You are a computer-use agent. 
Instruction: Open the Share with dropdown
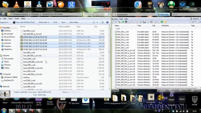pos(44,22)
